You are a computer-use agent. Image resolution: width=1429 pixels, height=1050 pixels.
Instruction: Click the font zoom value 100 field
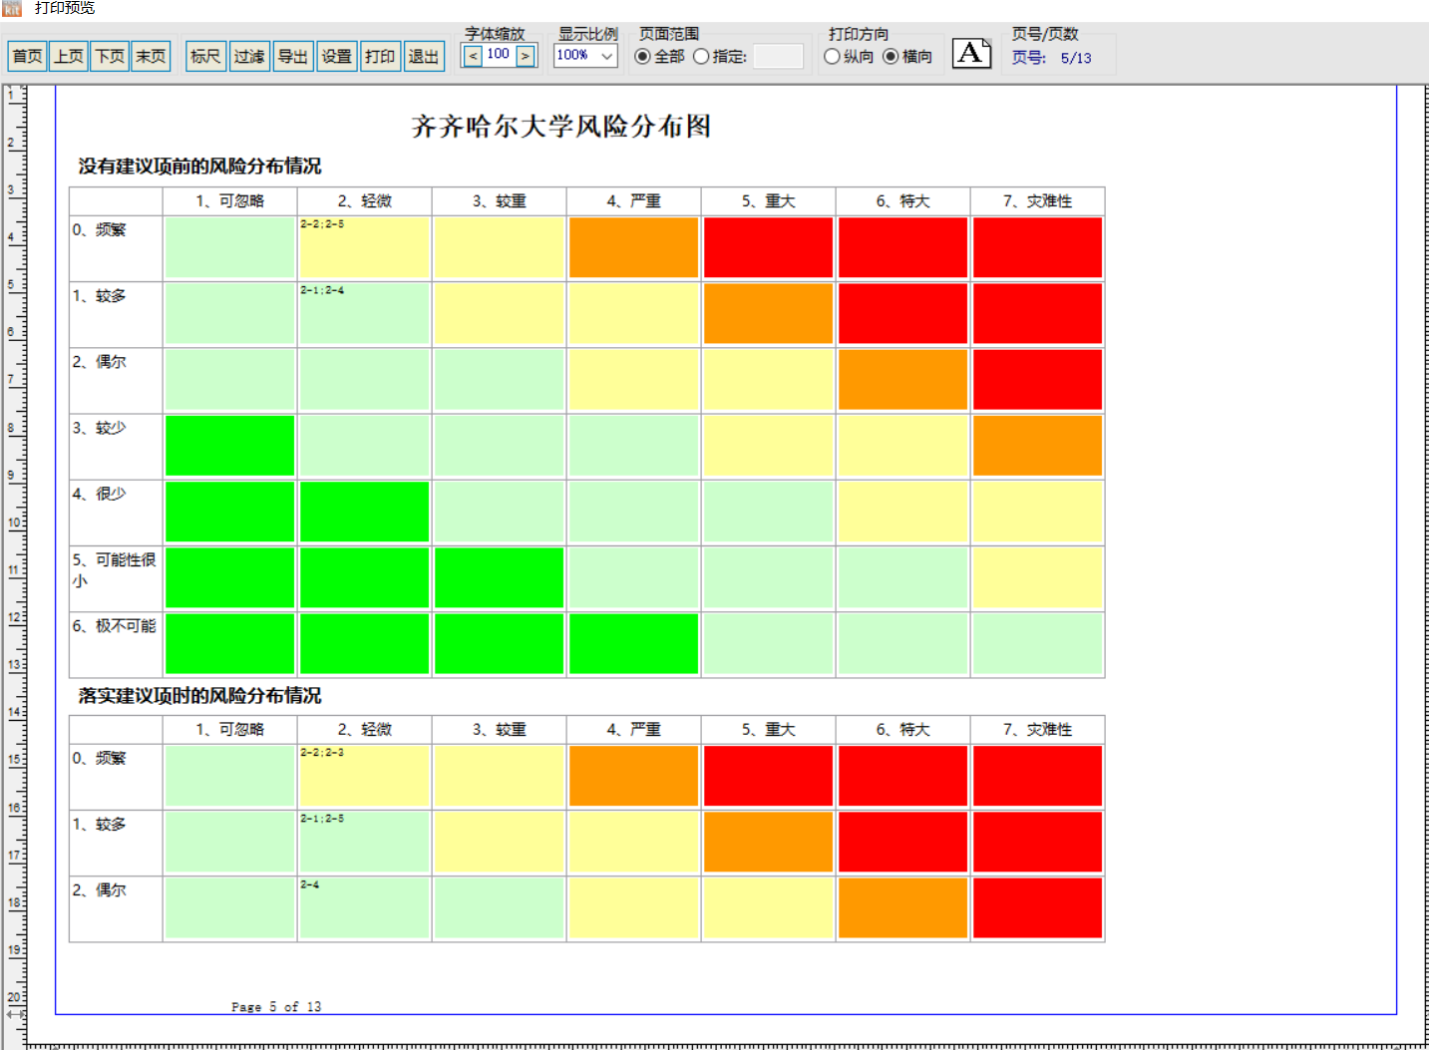[x=499, y=55]
